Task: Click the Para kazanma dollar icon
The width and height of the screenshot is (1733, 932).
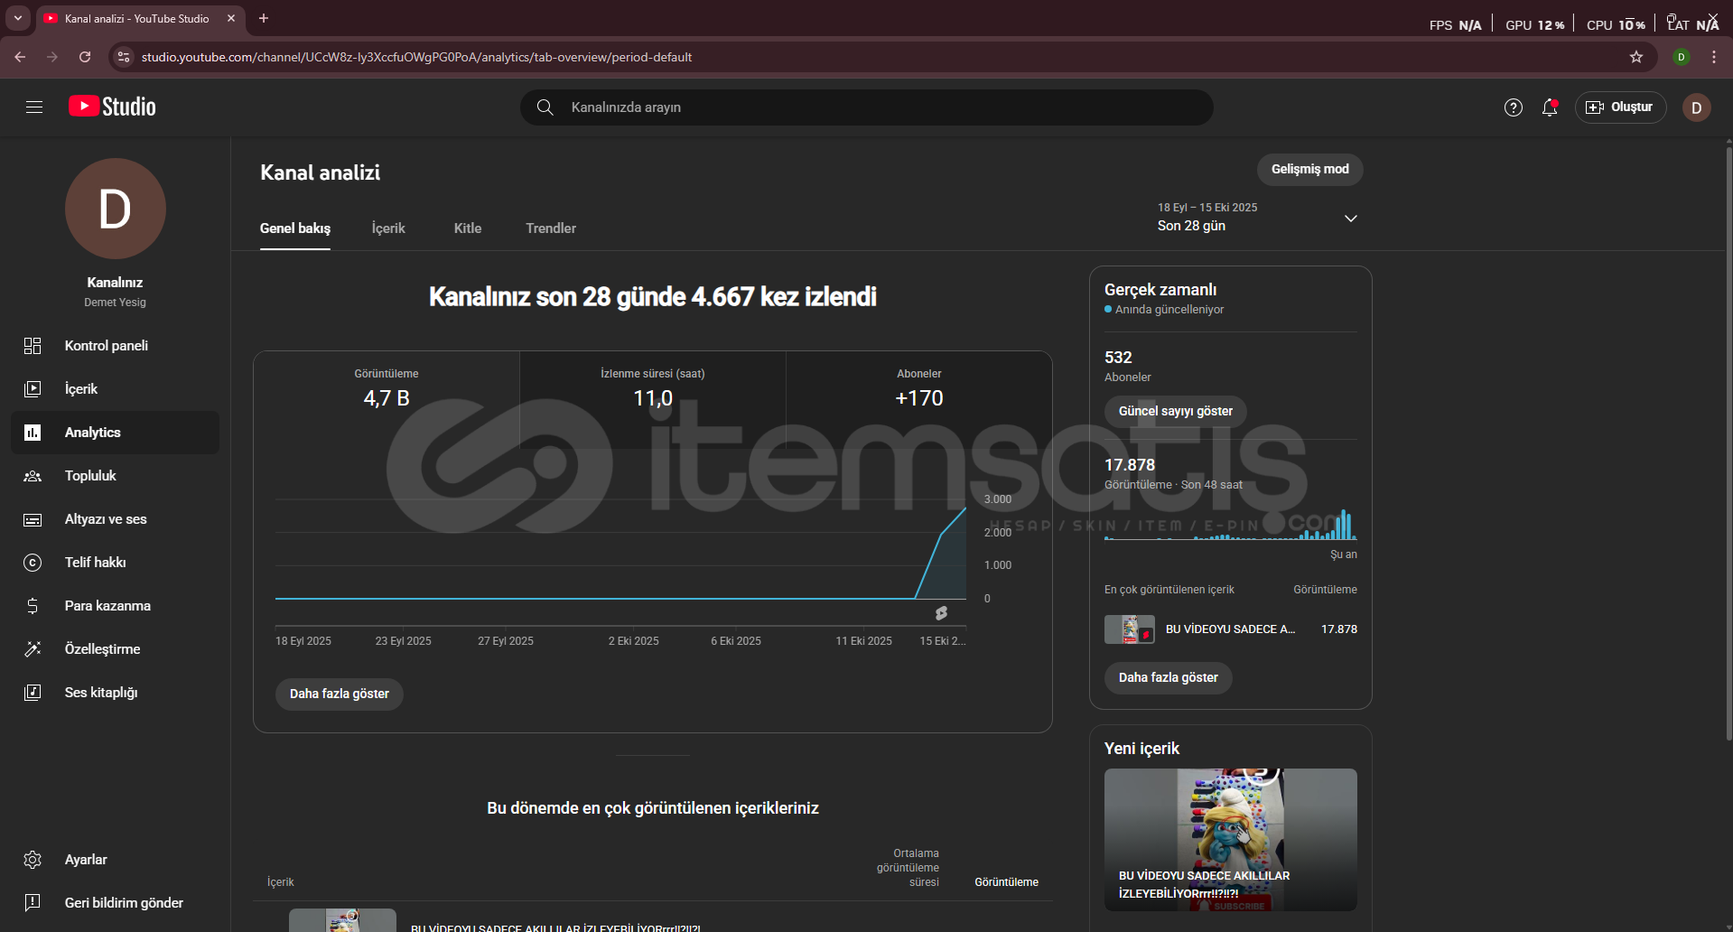Action: click(x=33, y=606)
